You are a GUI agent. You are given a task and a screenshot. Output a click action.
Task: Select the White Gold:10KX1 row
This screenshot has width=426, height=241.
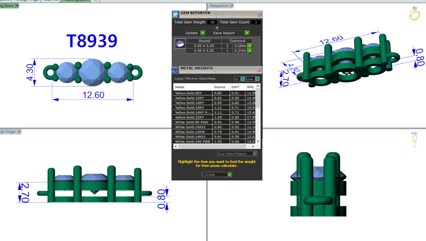click(215, 127)
